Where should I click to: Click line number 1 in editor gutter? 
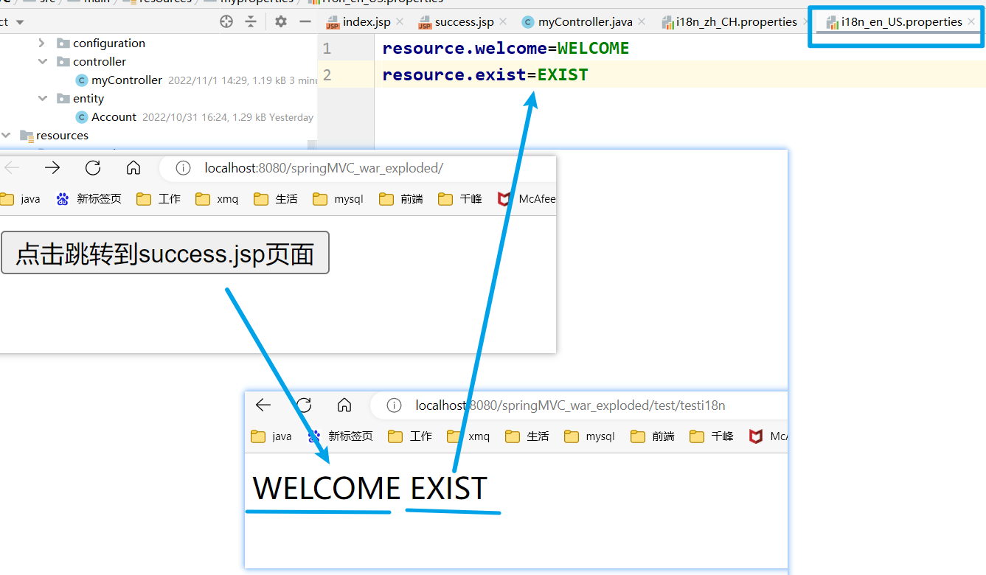327,49
